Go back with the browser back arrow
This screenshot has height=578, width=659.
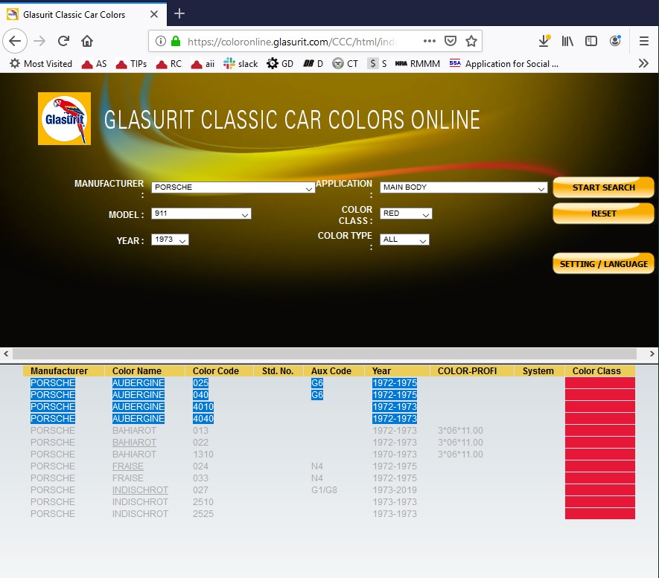click(x=15, y=41)
